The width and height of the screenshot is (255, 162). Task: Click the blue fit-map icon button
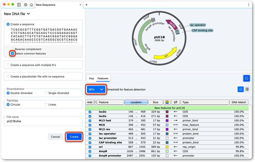246,78
